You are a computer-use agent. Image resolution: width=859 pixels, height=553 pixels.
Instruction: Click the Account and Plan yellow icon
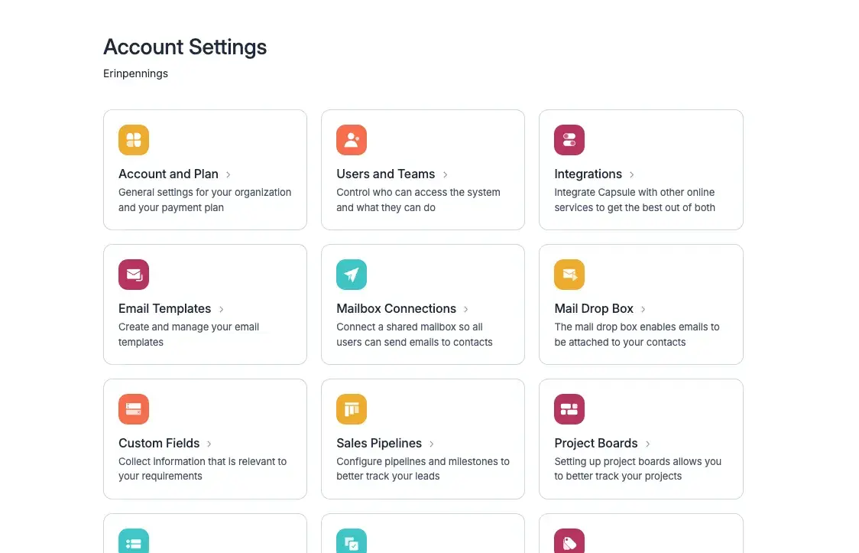[134, 140]
